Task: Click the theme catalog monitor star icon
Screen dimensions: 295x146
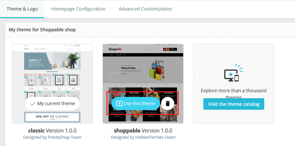Action: click(x=233, y=73)
